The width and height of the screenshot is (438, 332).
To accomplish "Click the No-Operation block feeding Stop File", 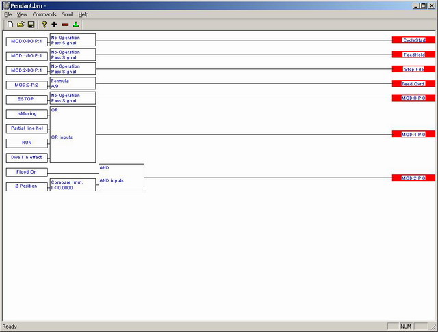I will point(73,69).
